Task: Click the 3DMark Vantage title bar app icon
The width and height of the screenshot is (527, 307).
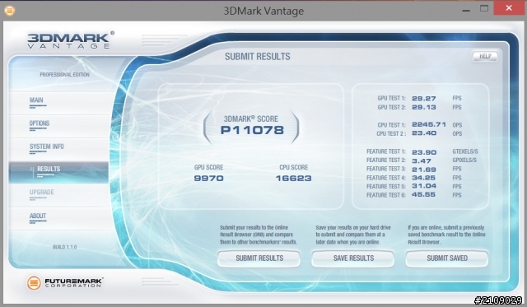Action: pyautogui.click(x=9, y=11)
